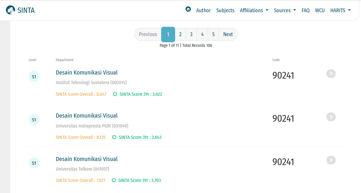The width and height of the screenshot is (361, 193).
Task: Click the Next page button
Action: [x=228, y=34]
